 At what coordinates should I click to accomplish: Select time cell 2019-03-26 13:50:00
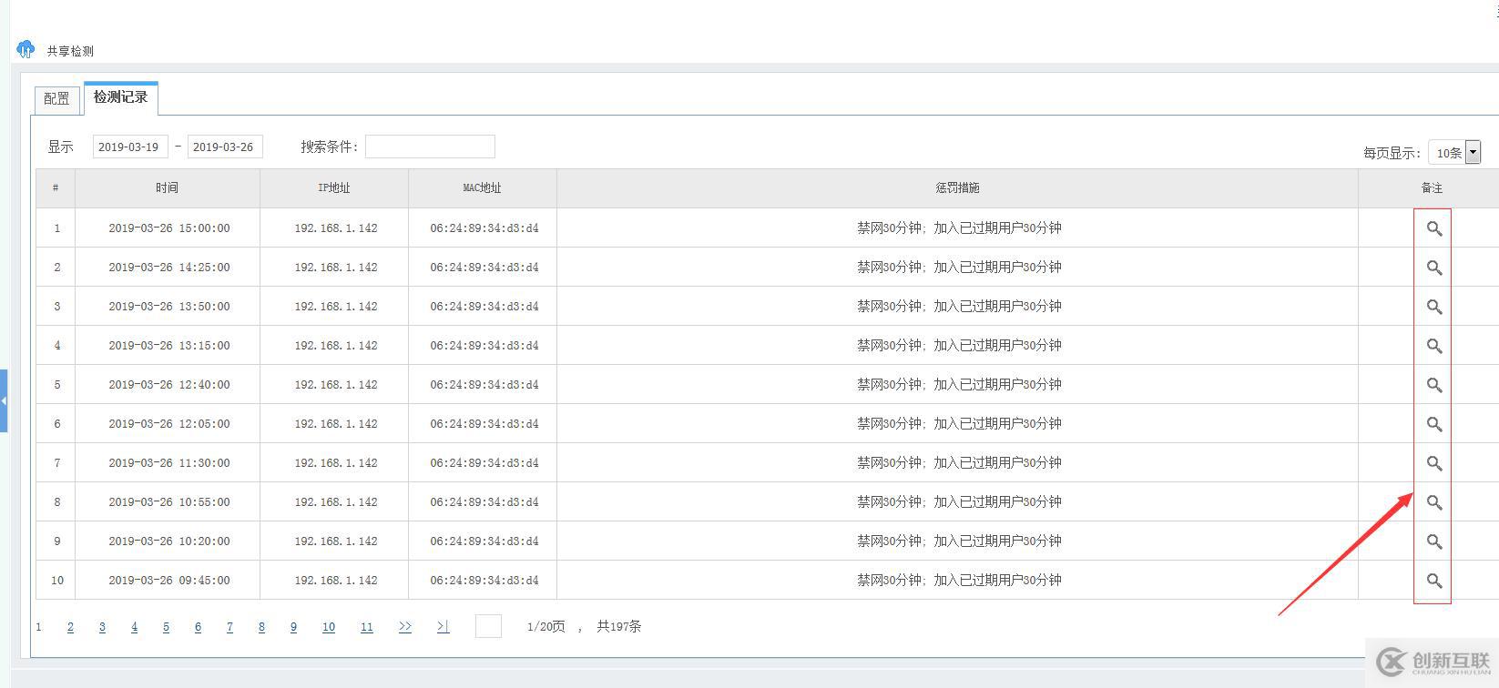click(169, 307)
